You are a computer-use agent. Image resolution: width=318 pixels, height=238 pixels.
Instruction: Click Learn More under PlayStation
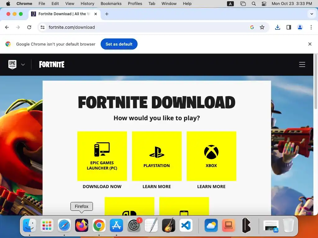tap(157, 187)
